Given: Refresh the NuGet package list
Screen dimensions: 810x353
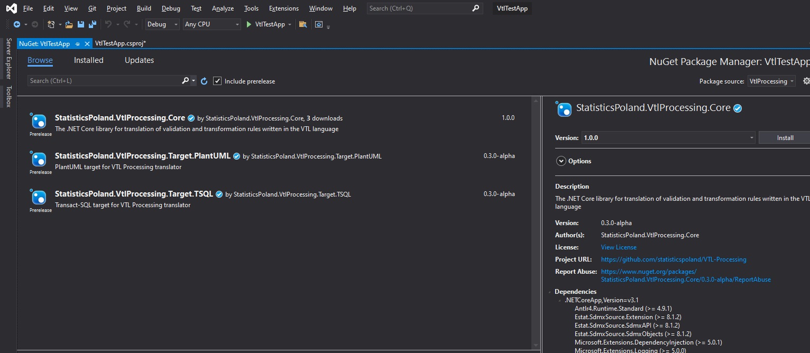Looking at the screenshot, I should pyautogui.click(x=204, y=81).
